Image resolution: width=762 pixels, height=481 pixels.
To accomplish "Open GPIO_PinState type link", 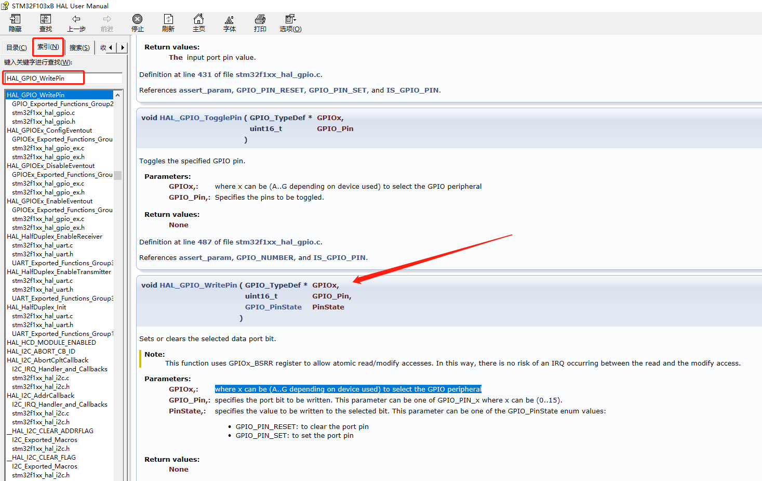I will click(273, 307).
